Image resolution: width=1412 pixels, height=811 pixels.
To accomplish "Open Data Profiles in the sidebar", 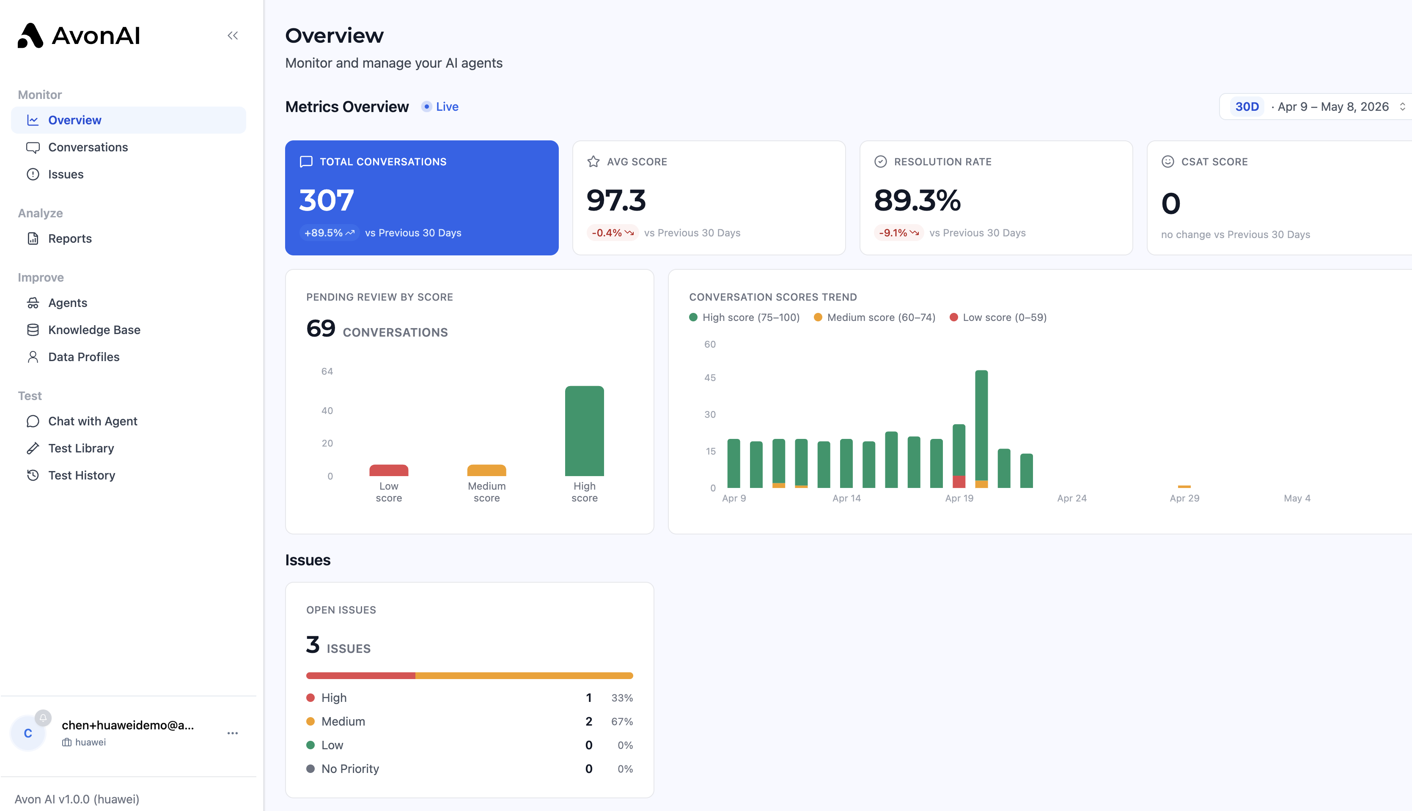I will tap(128, 357).
